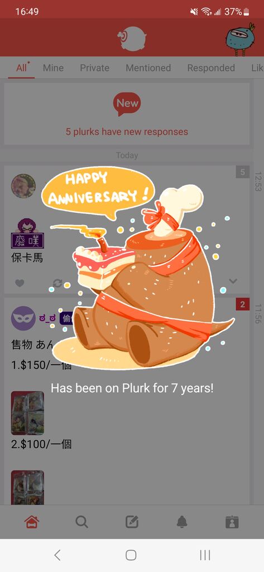
Task: Open the profile card icon
Action: point(232,522)
